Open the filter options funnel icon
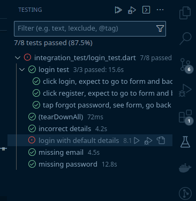 (x=160, y=28)
